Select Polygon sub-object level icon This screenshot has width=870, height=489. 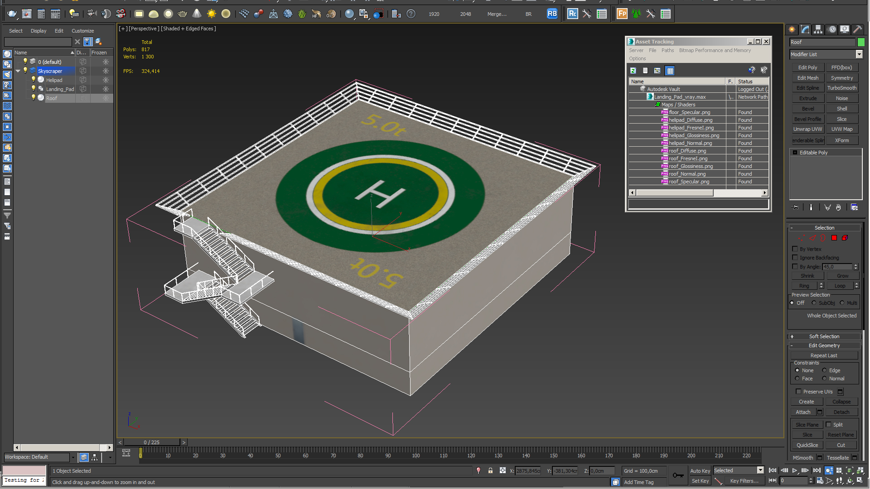(x=834, y=238)
